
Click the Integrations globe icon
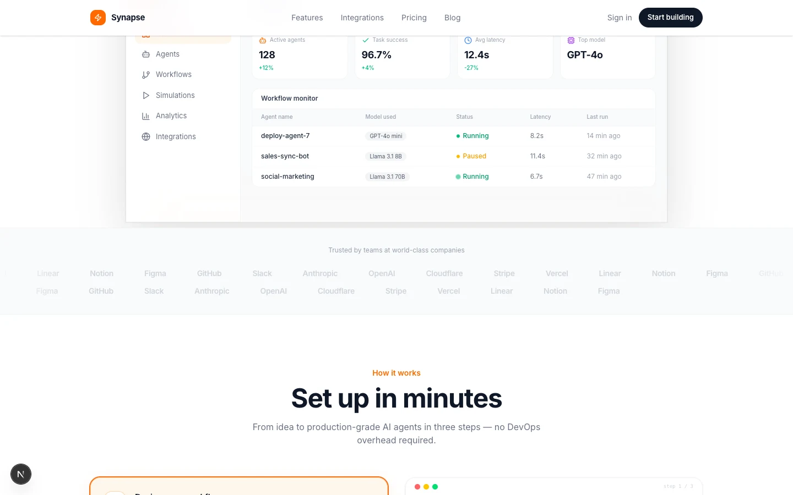tap(146, 136)
